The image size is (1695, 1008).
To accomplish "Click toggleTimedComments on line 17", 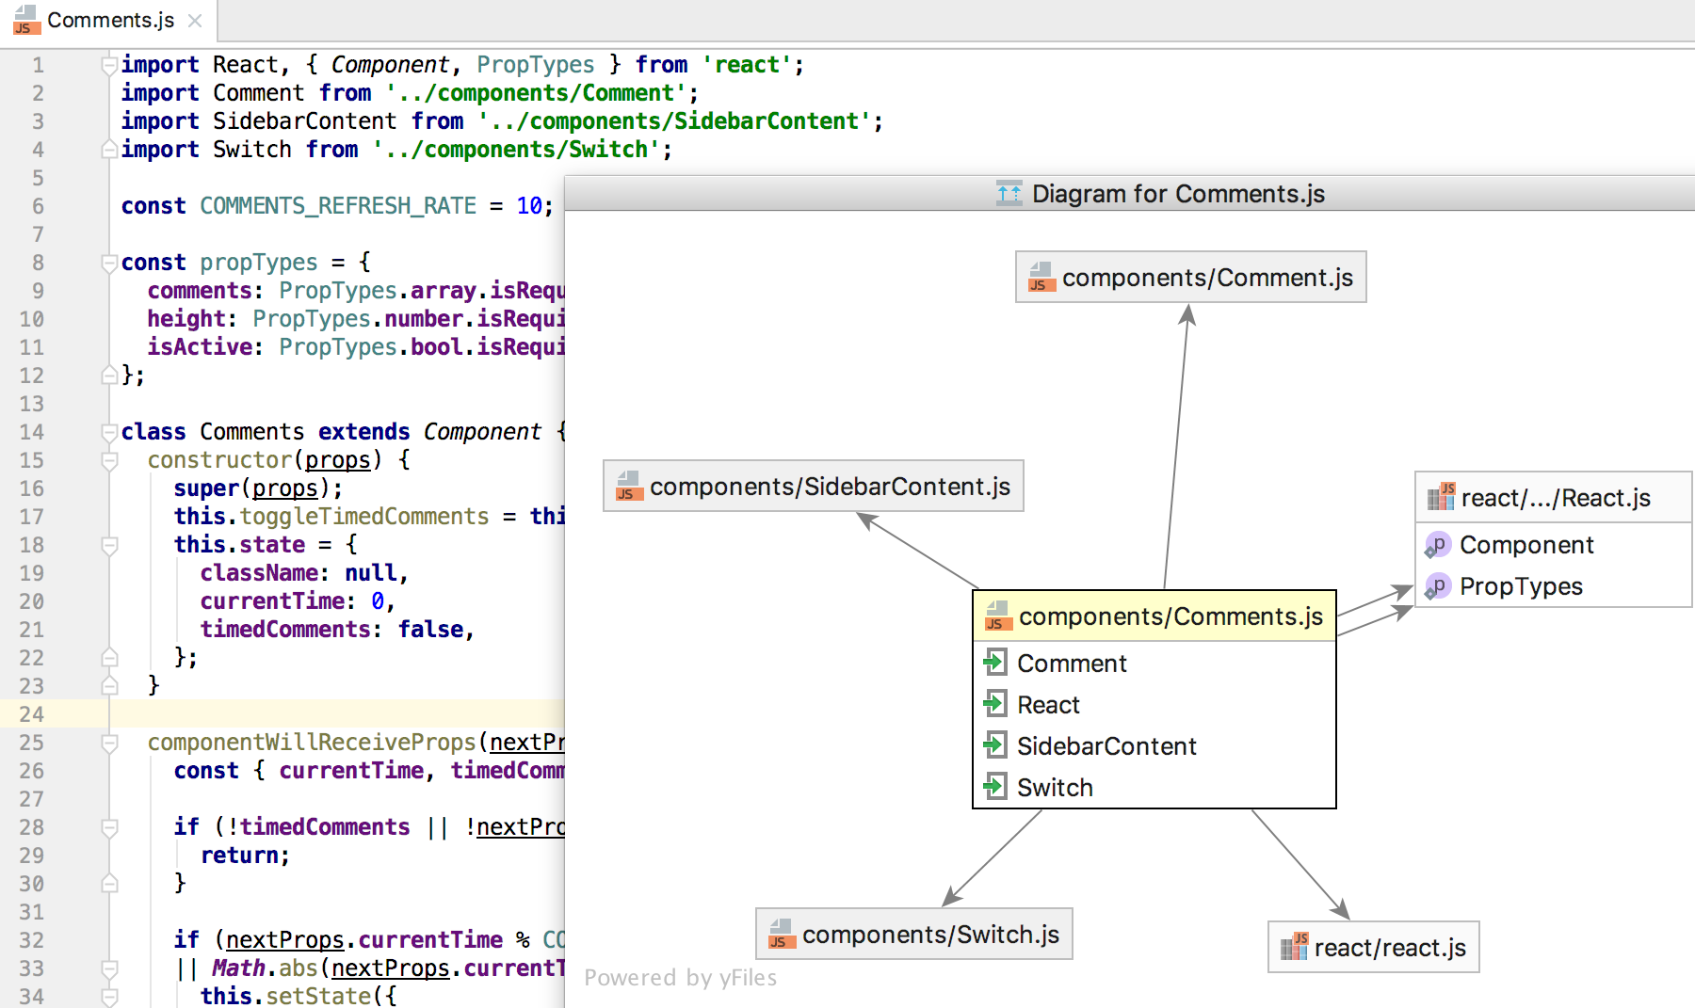I will [x=364, y=517].
